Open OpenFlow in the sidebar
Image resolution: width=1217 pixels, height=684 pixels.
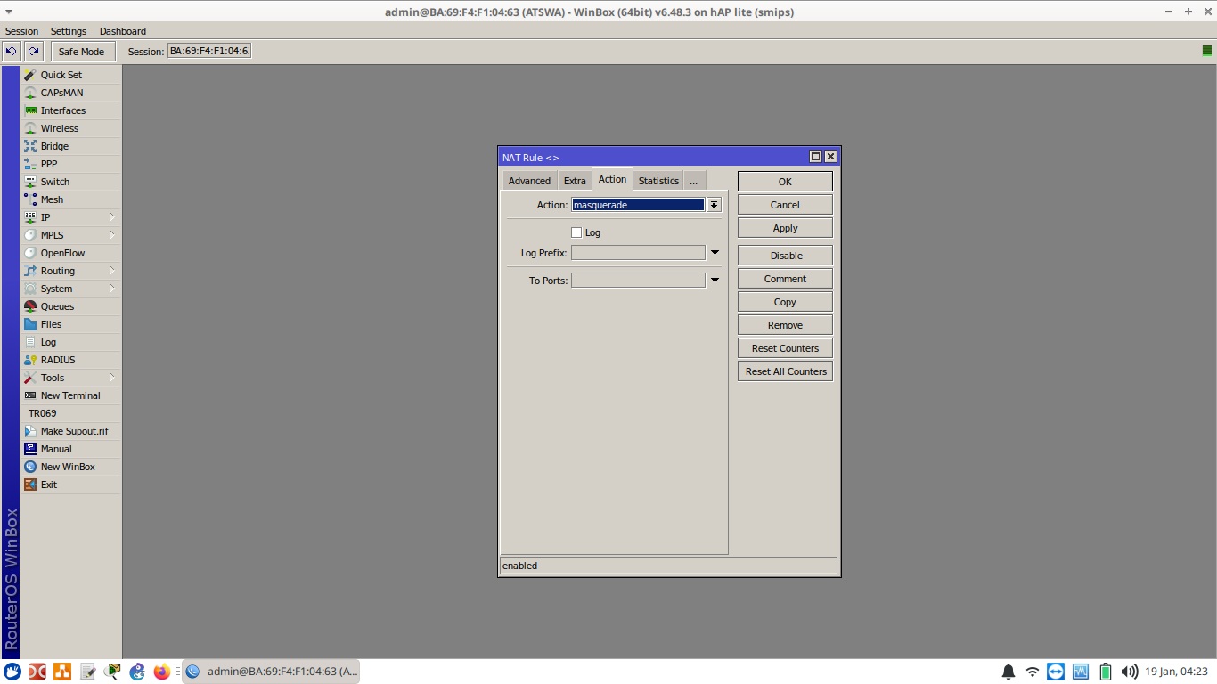tap(70, 253)
